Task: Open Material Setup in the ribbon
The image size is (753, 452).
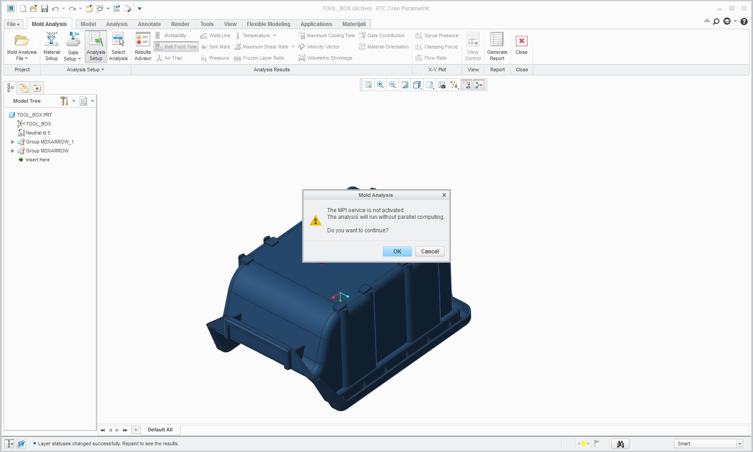Action: 52,47
